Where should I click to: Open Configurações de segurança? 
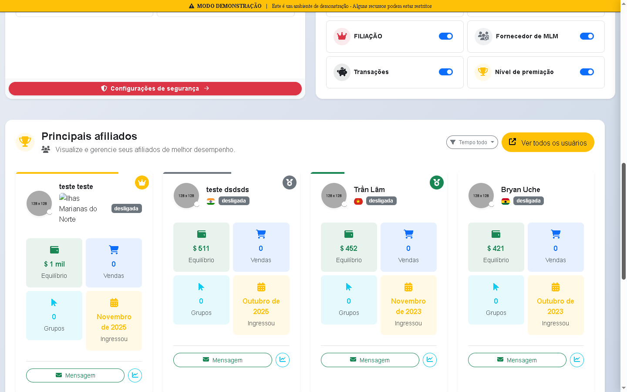(155, 88)
